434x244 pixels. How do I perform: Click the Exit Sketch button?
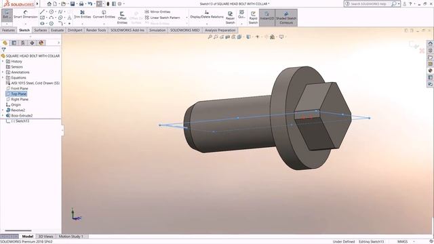pyautogui.click(x=6, y=15)
